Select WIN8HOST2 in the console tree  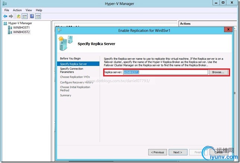pyautogui.click(x=22, y=32)
